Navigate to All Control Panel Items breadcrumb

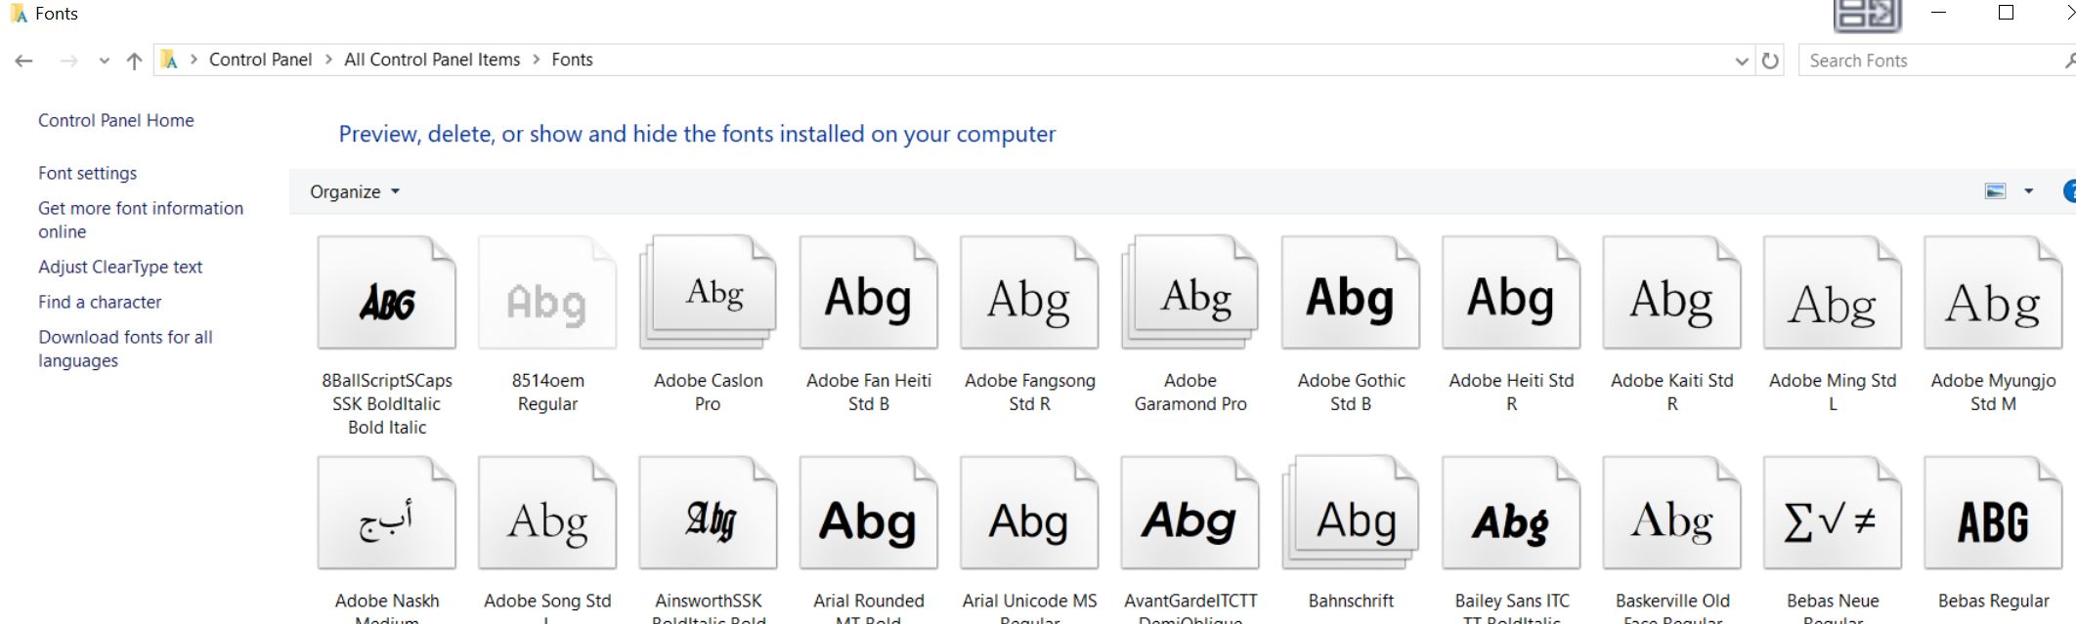[432, 60]
